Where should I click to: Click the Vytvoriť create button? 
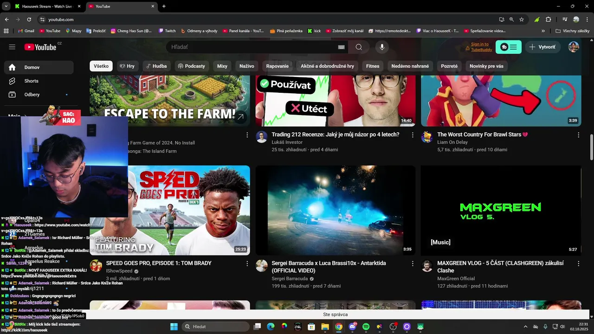tap(542, 47)
